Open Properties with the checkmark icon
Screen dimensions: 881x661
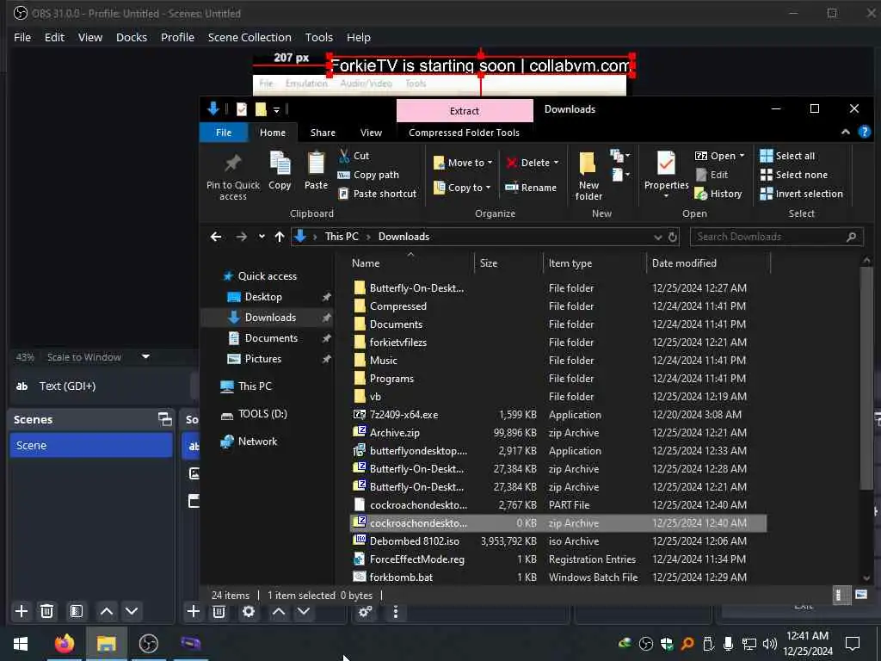(667, 174)
